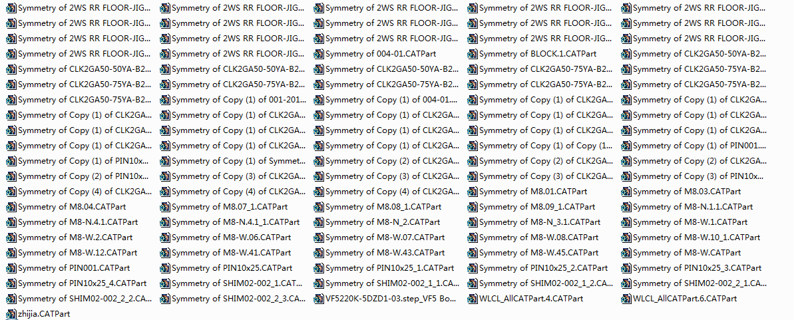The height and width of the screenshot is (320, 794).
Task: Select Symmetry of M8-W.10_1.CATPart file
Action: point(692,238)
